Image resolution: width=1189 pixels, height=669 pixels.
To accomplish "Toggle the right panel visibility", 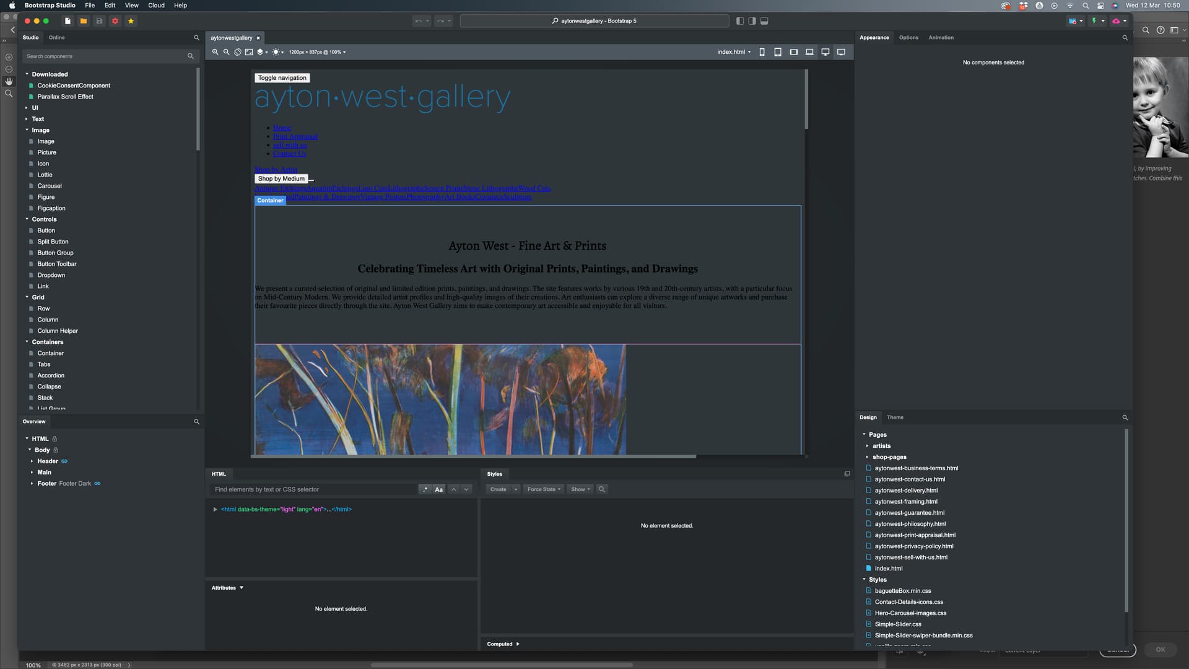I will tap(752, 21).
